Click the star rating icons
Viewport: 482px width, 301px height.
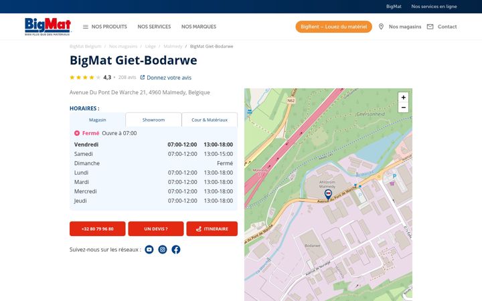pos(85,78)
